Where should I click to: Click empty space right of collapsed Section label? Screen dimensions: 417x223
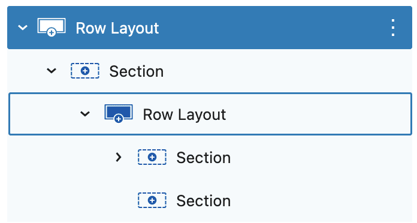coord(321,157)
